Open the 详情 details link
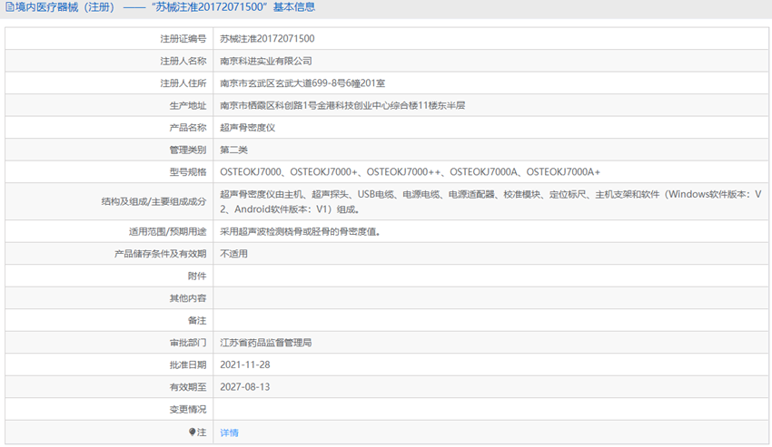 pyautogui.click(x=229, y=432)
